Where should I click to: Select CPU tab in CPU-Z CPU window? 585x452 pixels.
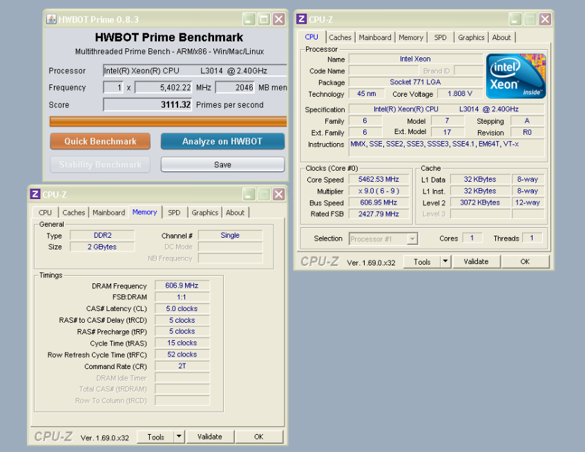[x=311, y=37]
